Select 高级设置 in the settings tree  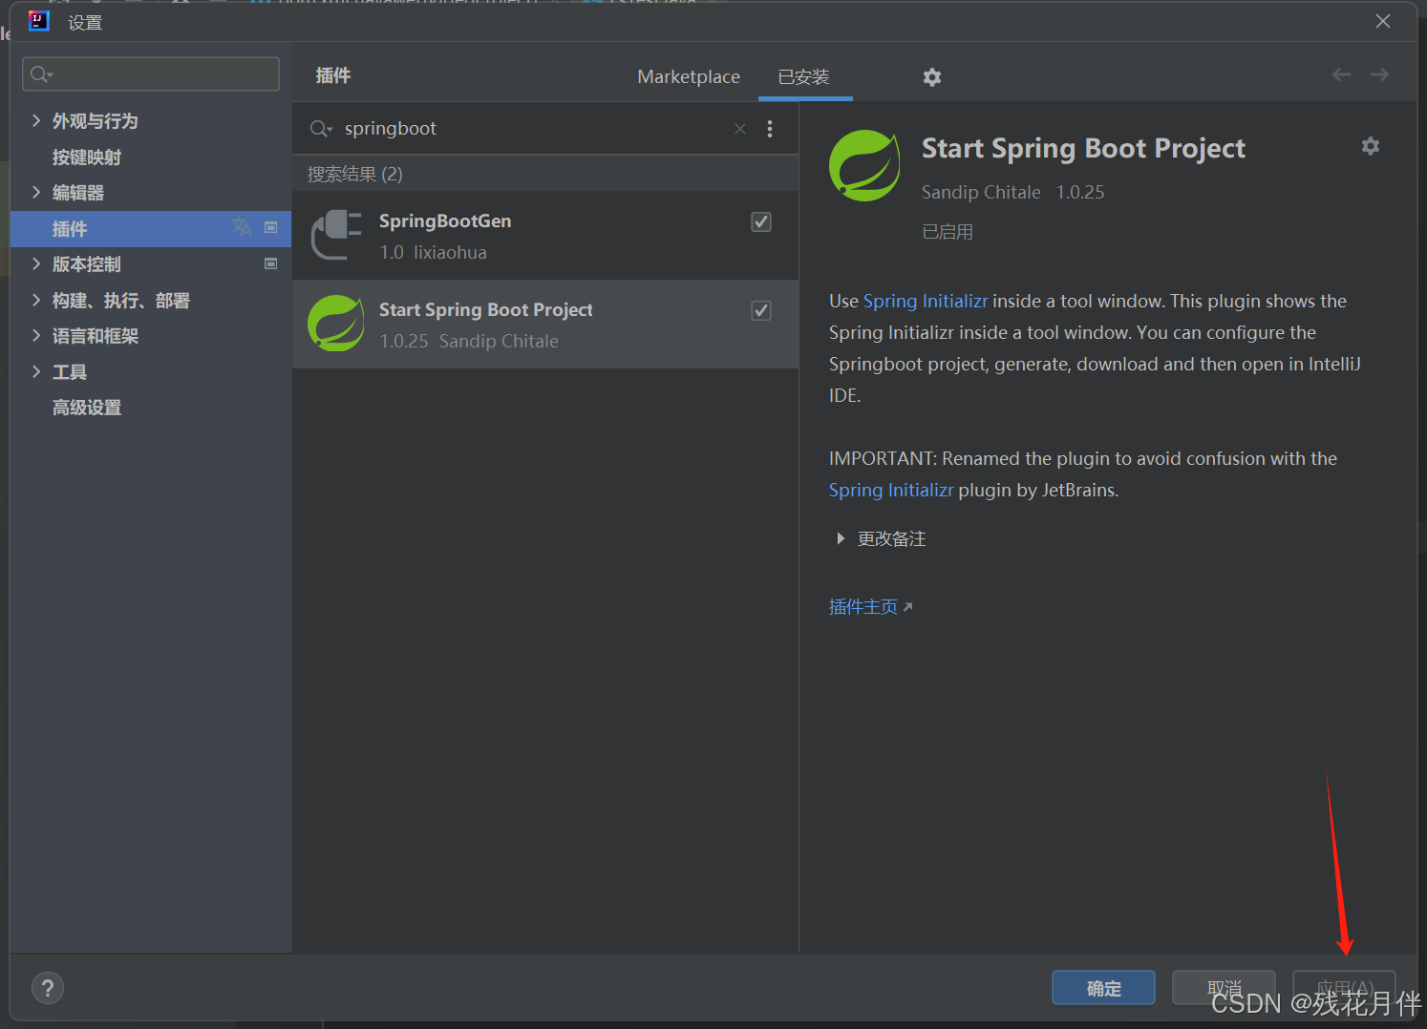click(x=87, y=408)
